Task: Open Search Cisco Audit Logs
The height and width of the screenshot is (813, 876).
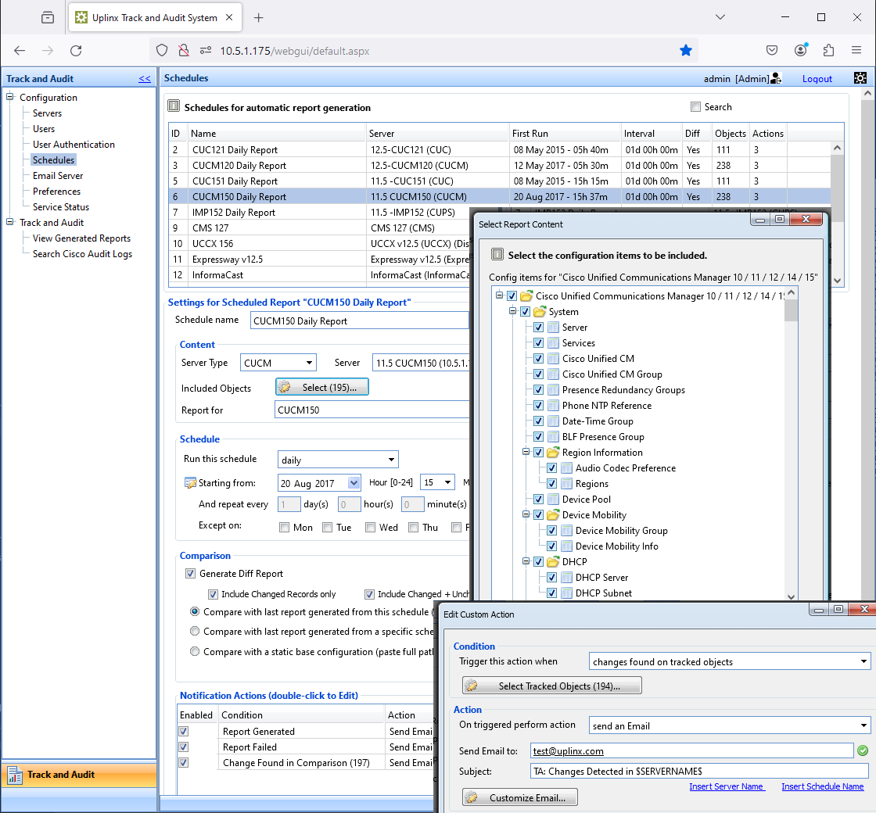Action: pyautogui.click(x=82, y=254)
